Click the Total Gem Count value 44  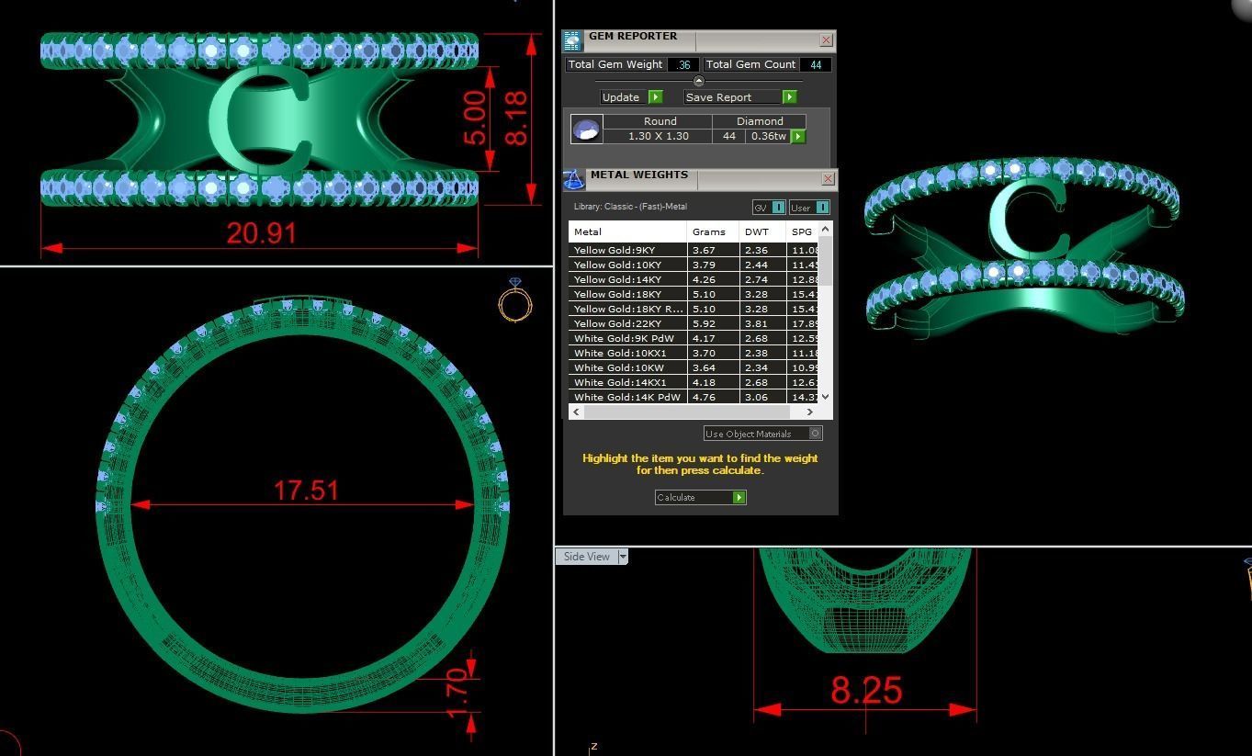point(816,64)
